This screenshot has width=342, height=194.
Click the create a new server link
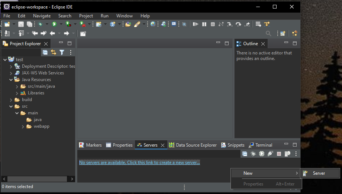[x=139, y=163]
